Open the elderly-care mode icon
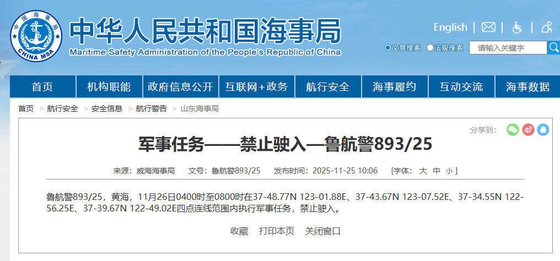This screenshot has width=560, height=261. (x=547, y=28)
